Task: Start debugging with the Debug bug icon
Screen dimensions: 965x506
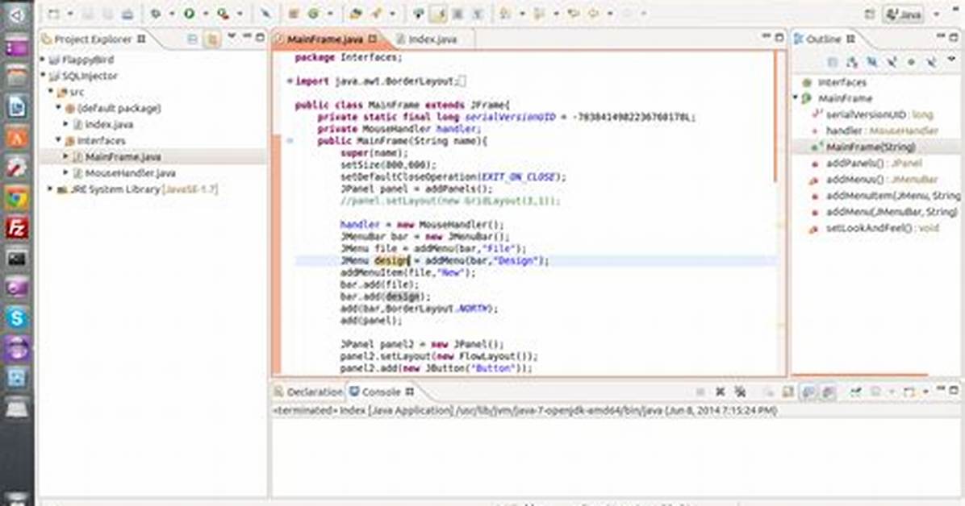Action: (156, 14)
